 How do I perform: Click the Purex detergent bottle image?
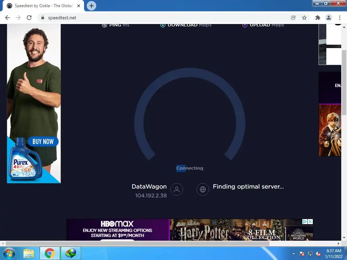pyautogui.click(x=25, y=159)
